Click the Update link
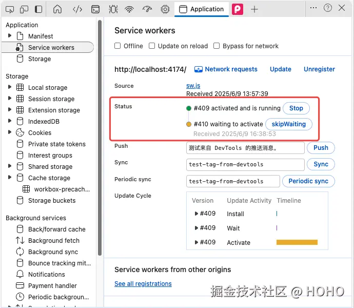Image resolution: width=354 pixels, height=308 pixels. pyautogui.click(x=281, y=69)
